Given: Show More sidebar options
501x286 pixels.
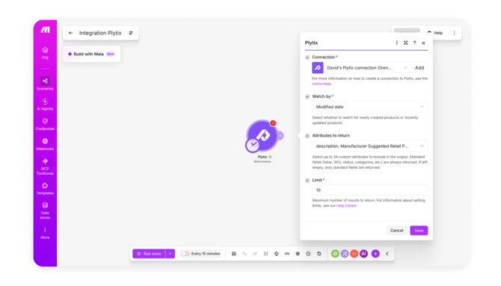Looking at the screenshot, I should click(x=45, y=233).
